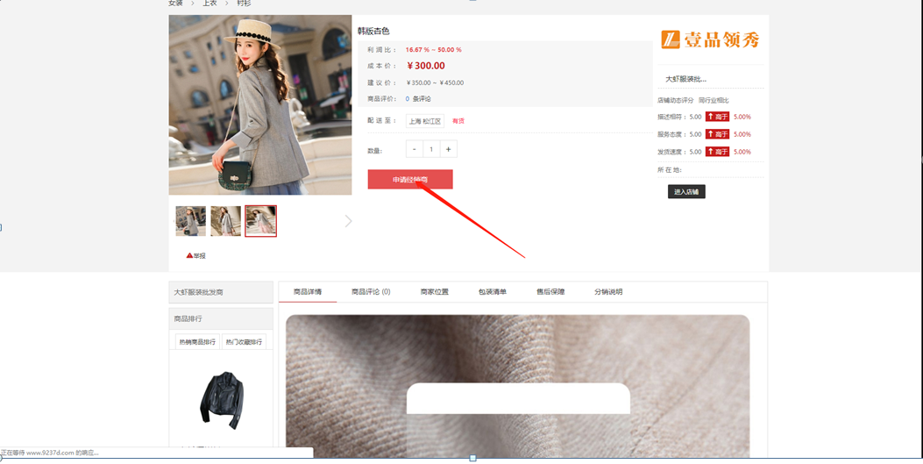Go to 上衣 in the breadcrumb
This screenshot has height=464, width=923.
[209, 3]
